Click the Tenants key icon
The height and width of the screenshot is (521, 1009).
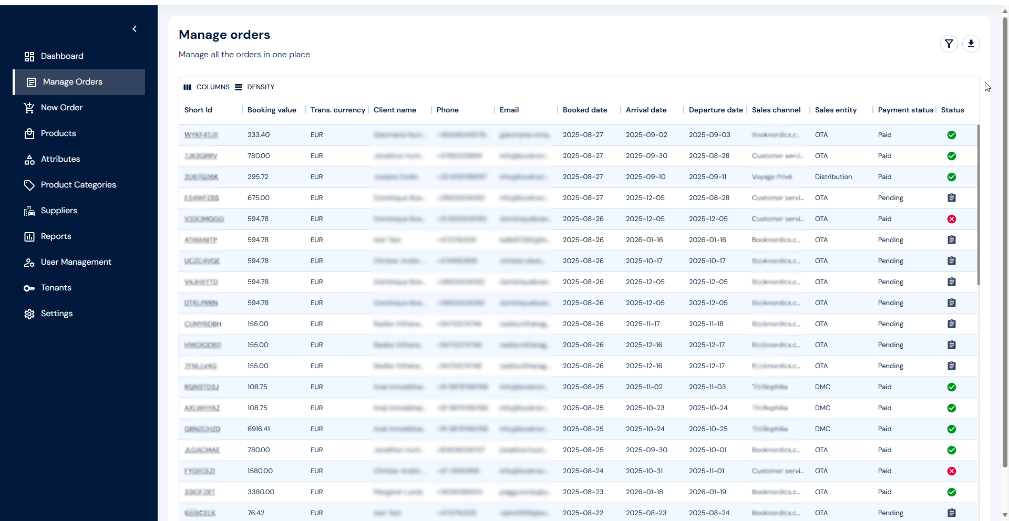[29, 288]
